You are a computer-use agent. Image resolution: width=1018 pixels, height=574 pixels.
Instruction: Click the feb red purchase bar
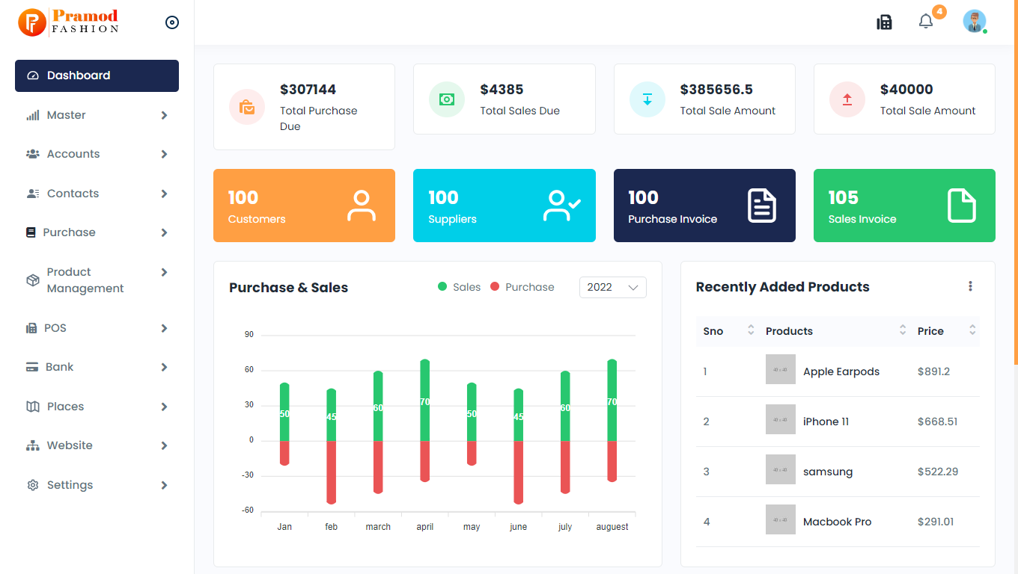click(x=332, y=472)
